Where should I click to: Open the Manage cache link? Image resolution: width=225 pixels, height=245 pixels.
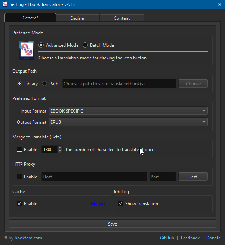point(99,204)
